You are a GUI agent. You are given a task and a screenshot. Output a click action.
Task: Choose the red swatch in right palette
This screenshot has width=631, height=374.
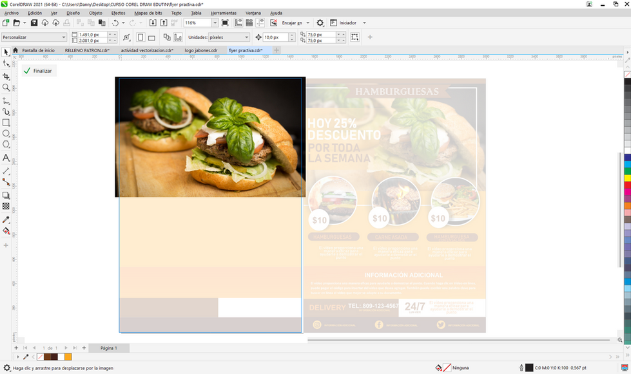[x=627, y=185]
